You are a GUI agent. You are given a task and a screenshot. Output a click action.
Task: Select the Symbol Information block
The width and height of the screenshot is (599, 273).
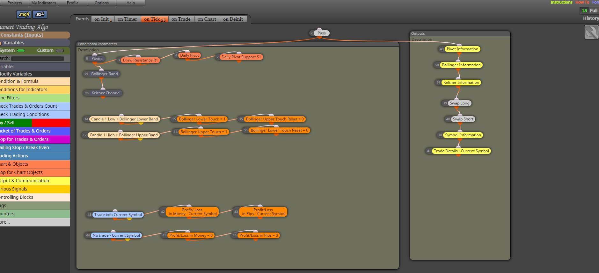click(463, 135)
